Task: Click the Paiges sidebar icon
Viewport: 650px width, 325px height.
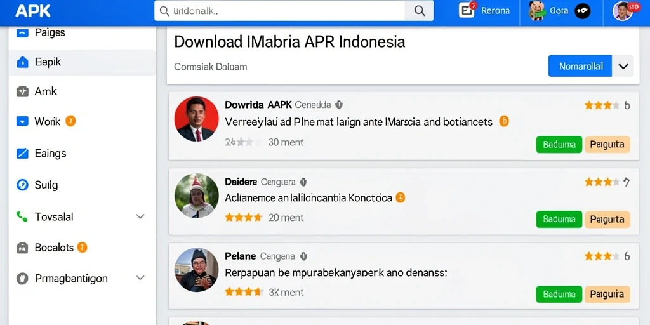Action: [x=22, y=32]
